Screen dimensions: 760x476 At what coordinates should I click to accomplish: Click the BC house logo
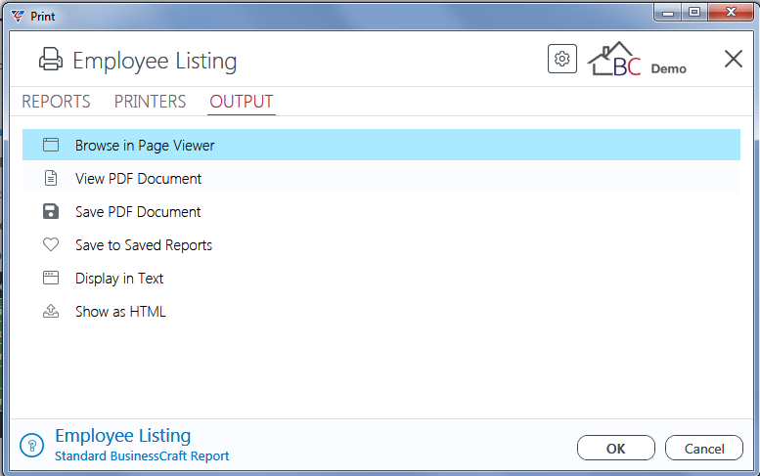614,59
